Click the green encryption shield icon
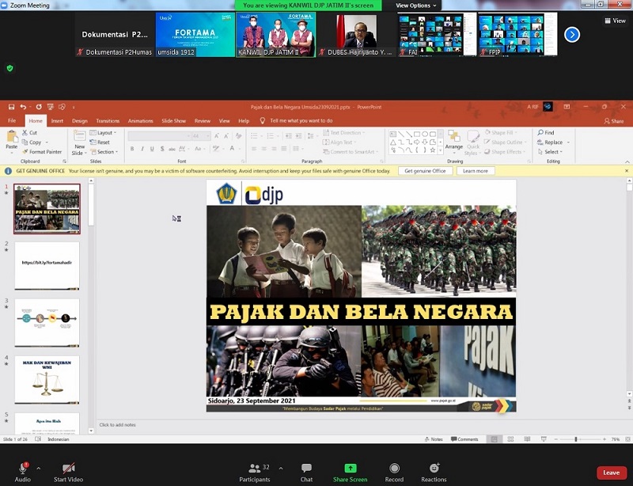Image resolution: width=633 pixels, height=486 pixels. [9, 68]
